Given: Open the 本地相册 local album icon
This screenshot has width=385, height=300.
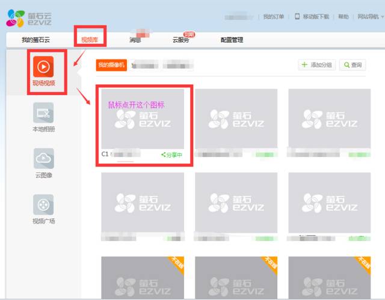Looking at the screenshot, I should click(43, 112).
